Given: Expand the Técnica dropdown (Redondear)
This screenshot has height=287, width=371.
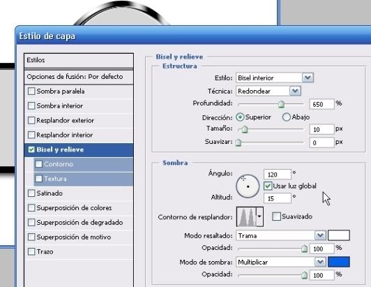Looking at the screenshot, I should (268, 91).
